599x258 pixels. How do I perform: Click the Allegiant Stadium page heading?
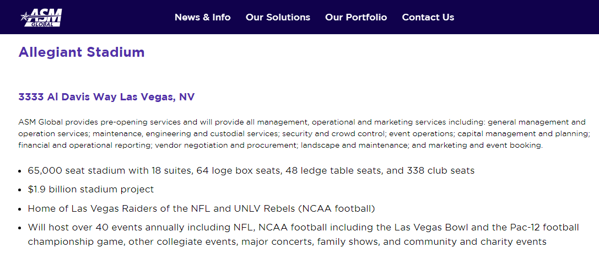click(82, 52)
